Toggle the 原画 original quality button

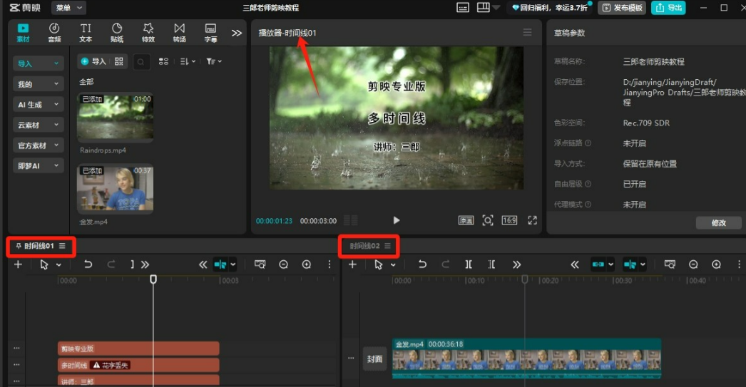[x=466, y=220]
